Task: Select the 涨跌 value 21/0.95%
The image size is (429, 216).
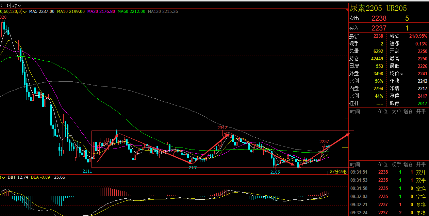Action: [418, 36]
